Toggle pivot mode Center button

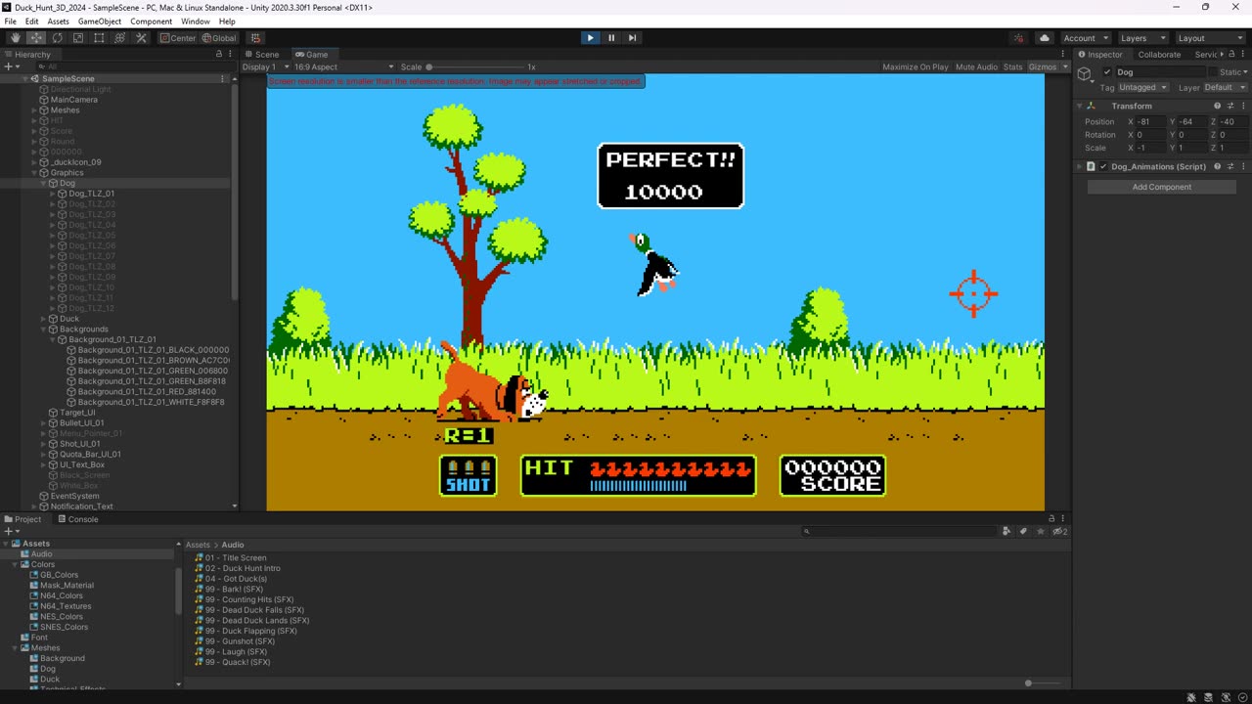click(178, 38)
